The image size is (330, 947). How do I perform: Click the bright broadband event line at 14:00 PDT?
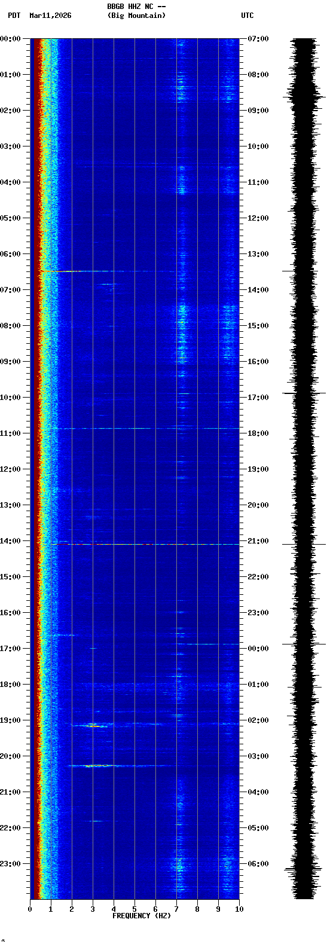pyautogui.click(x=145, y=544)
